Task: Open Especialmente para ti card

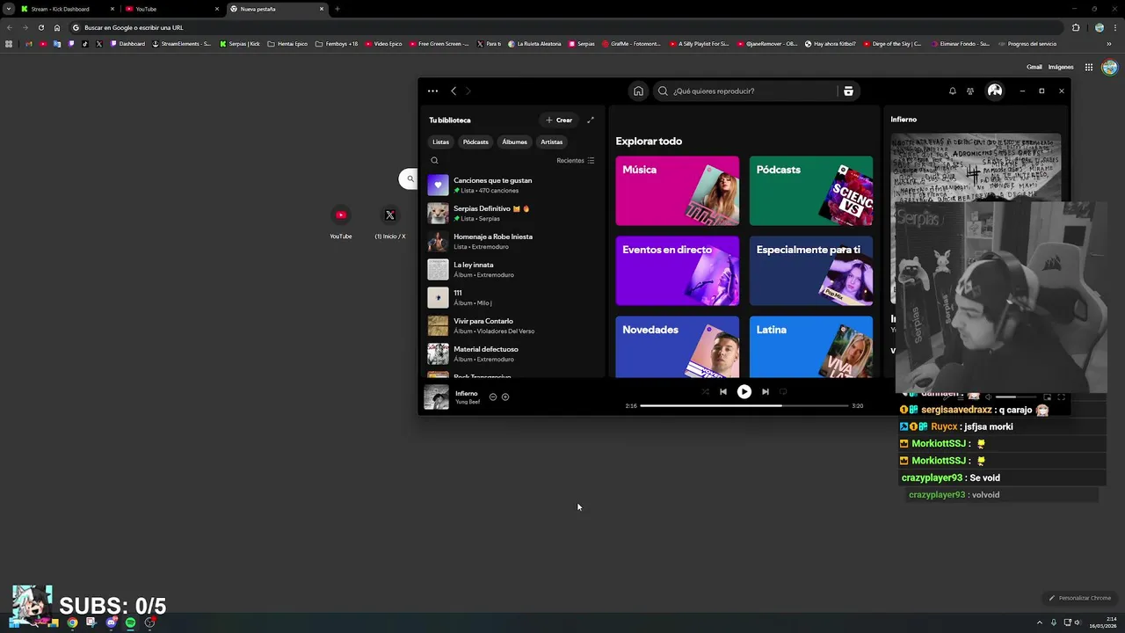Action: click(x=811, y=271)
